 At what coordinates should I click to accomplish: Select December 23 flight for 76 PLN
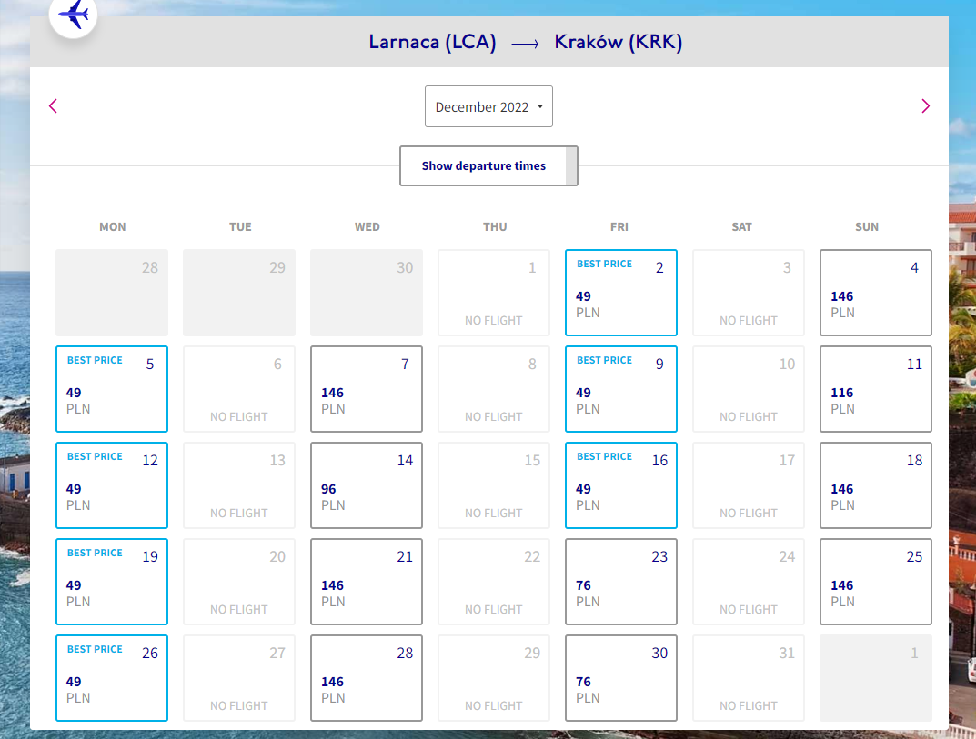coord(620,582)
